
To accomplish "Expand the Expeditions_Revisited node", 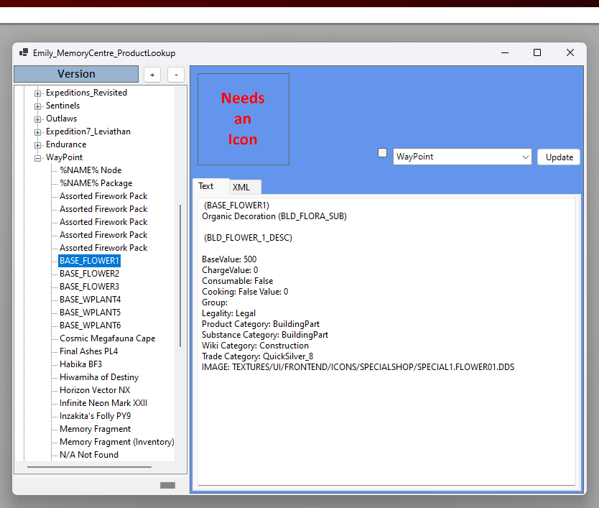I will tap(37, 93).
